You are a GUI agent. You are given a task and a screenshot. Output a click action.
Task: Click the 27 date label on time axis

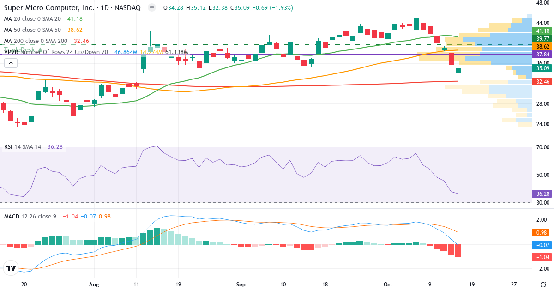click(514, 285)
